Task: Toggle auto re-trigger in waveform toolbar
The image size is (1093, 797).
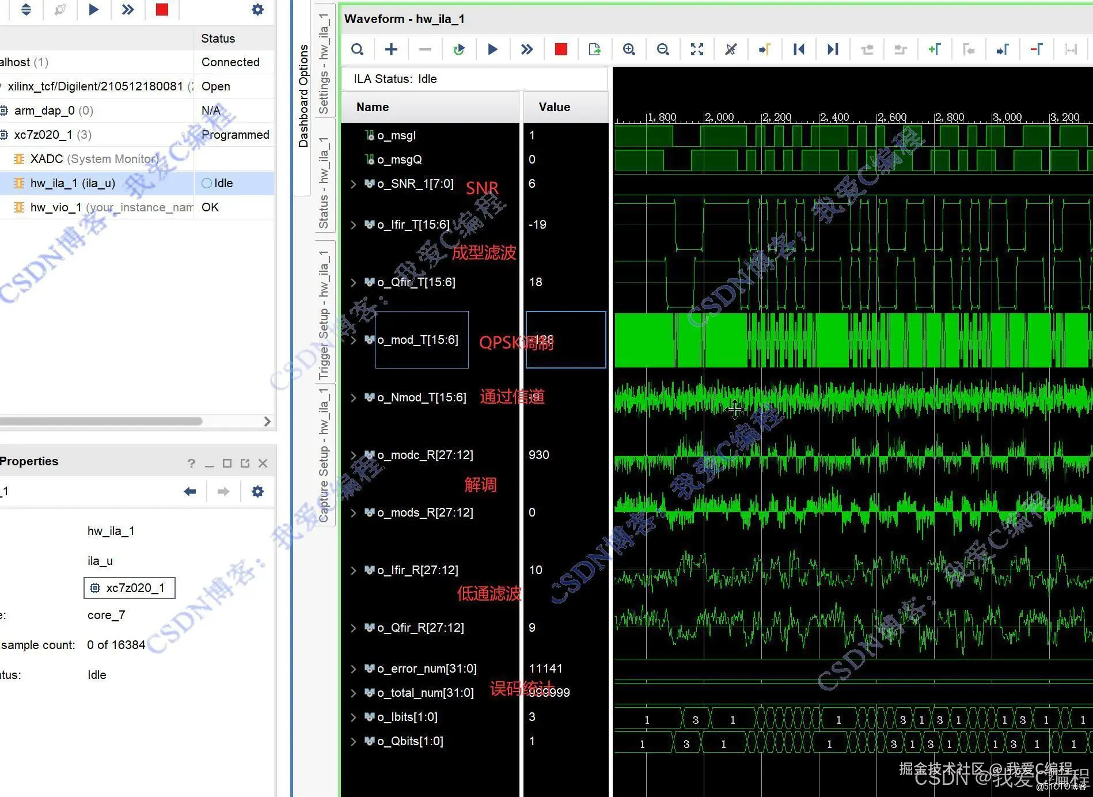Action: coord(459,50)
